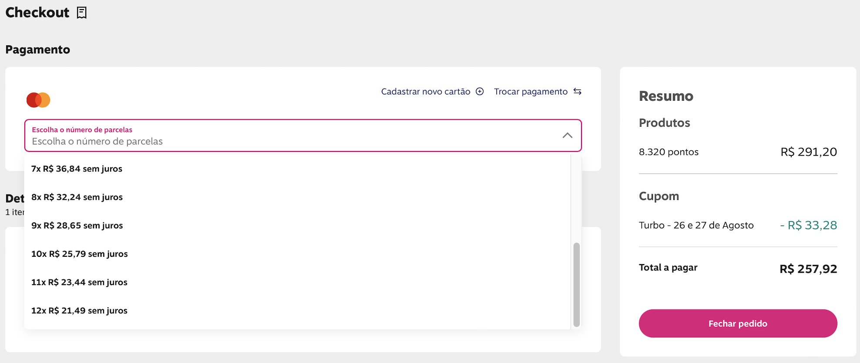Click the Trocar pagamento link
This screenshot has height=363, width=860.
(x=531, y=91)
